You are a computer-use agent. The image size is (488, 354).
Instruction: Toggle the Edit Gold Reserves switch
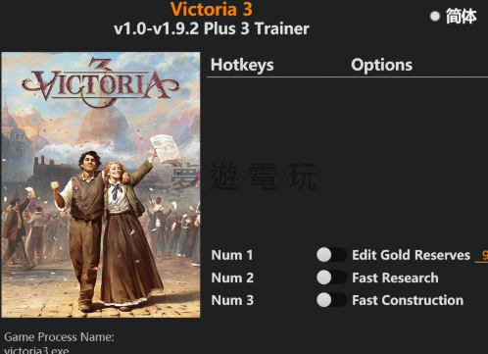click(331, 255)
